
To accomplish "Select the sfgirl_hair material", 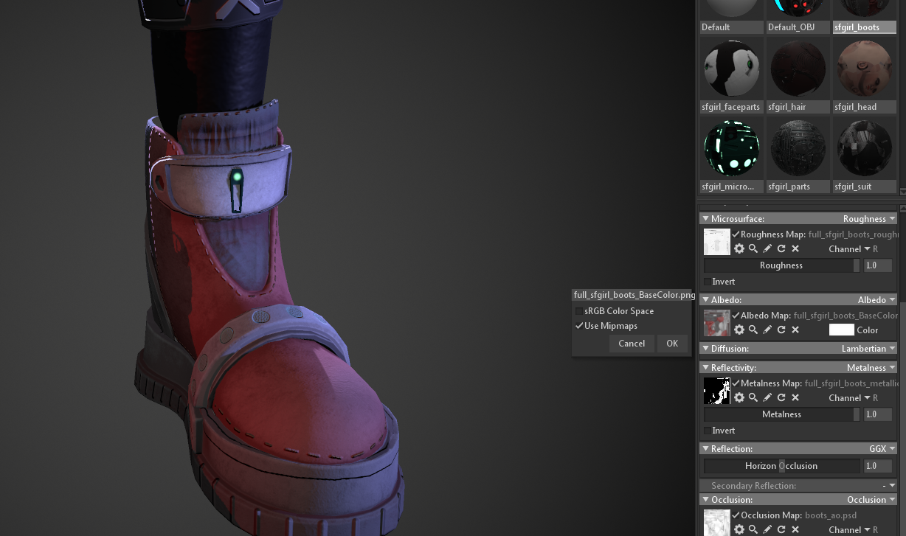I will pos(798,74).
